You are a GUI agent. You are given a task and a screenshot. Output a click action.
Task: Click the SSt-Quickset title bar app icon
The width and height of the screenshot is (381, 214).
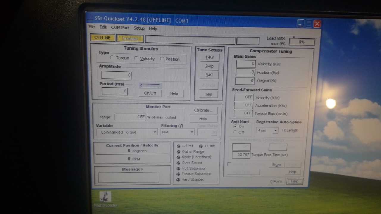(90, 18)
